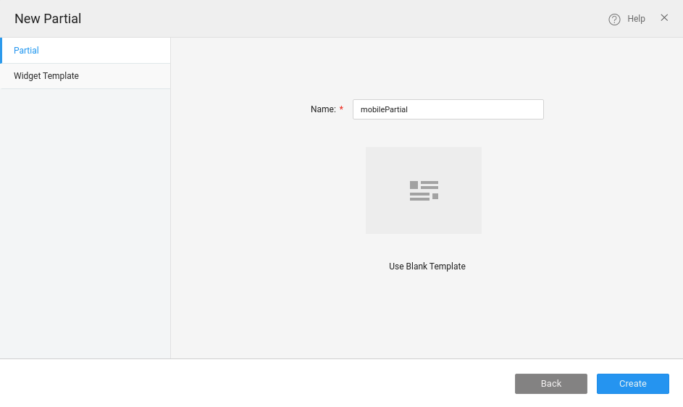This screenshot has width=683, height=407.
Task: Click the blank header bar between title and Help
Action: [340, 19]
